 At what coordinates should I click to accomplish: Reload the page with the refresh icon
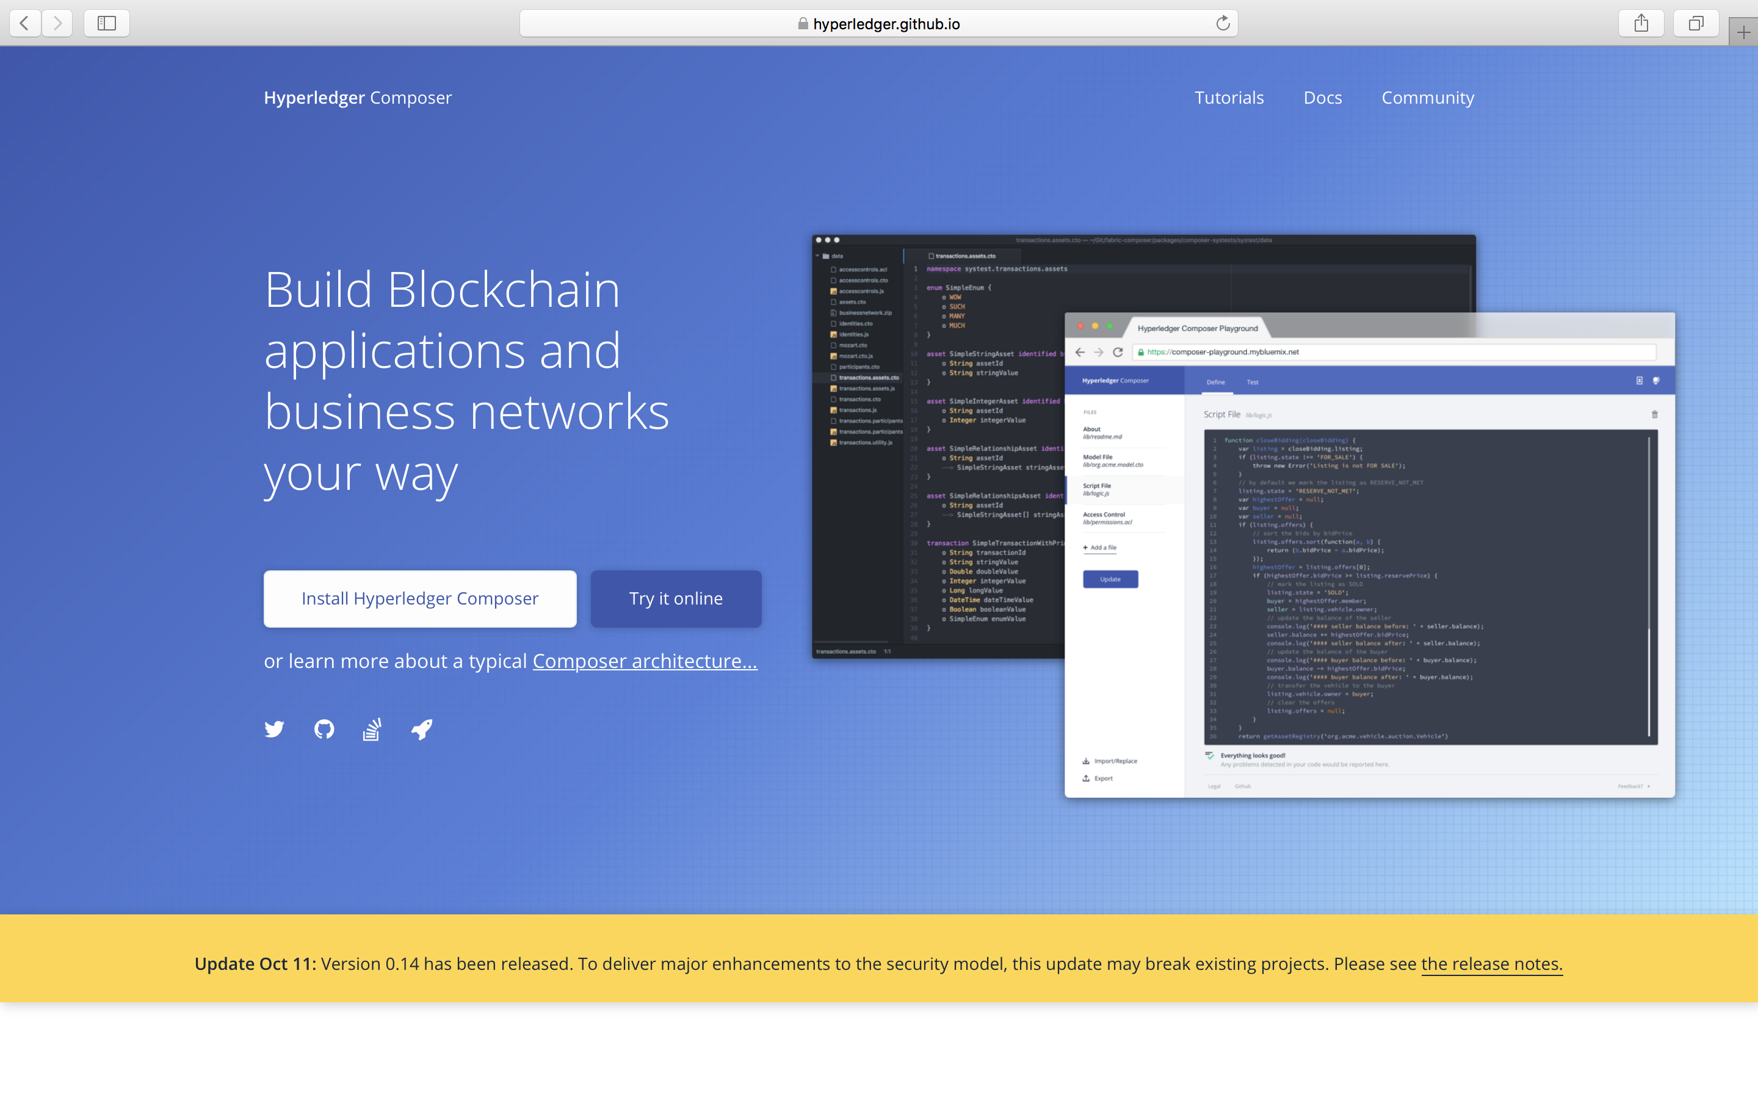[x=1223, y=23]
